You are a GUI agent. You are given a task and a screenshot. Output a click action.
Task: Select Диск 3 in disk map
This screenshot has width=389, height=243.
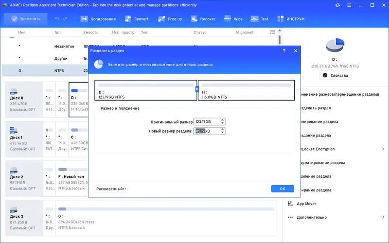24,218
